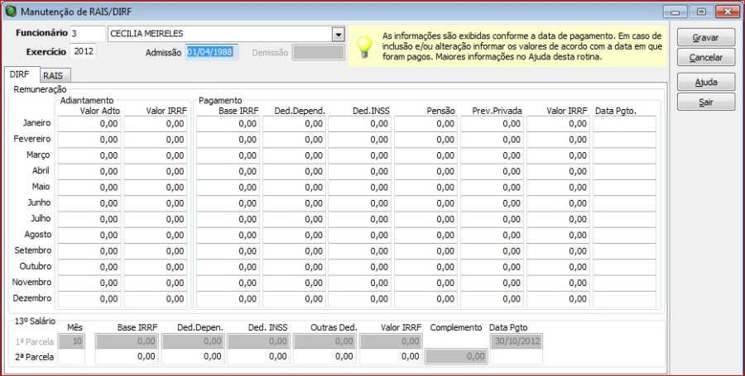Click Fevereiro Base IRRF field
Image resolution: width=745 pixels, height=376 pixels.
(228, 140)
